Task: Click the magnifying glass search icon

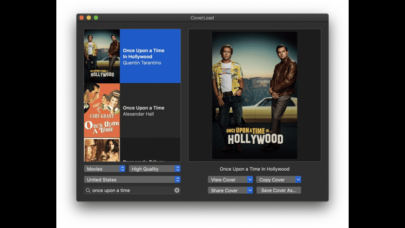Action: (x=88, y=190)
